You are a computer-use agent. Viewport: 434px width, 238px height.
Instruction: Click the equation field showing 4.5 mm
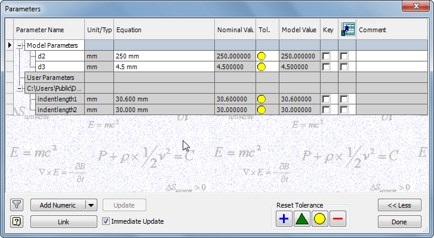pyautogui.click(x=164, y=67)
